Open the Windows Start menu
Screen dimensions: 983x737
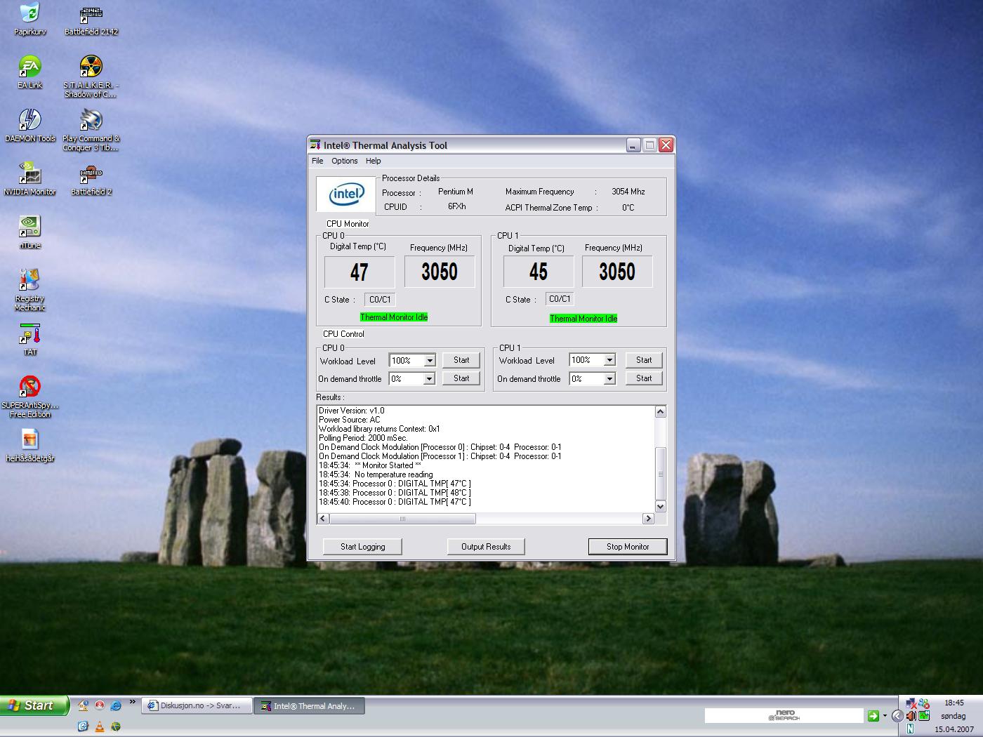(34, 705)
